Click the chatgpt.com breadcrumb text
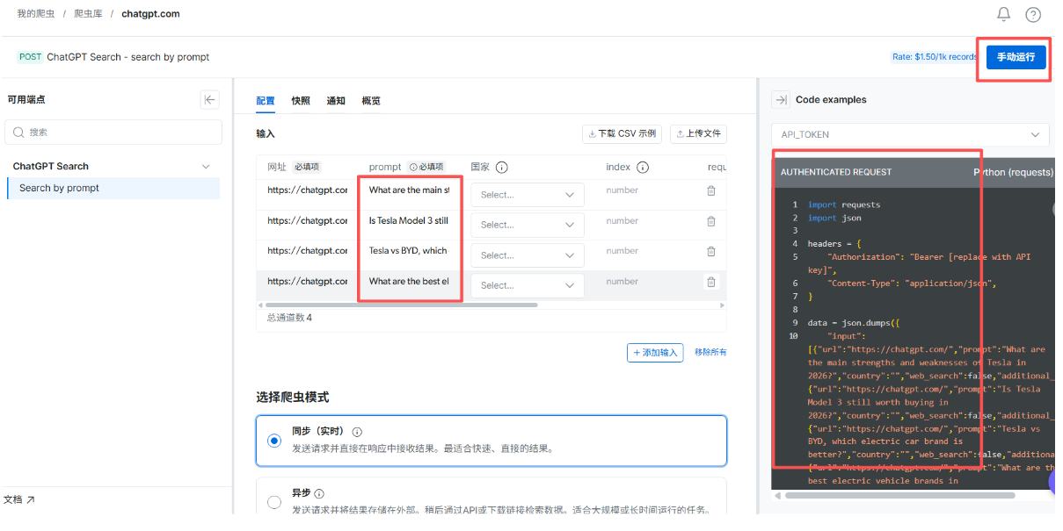The width and height of the screenshot is (1063, 531). pos(150,14)
